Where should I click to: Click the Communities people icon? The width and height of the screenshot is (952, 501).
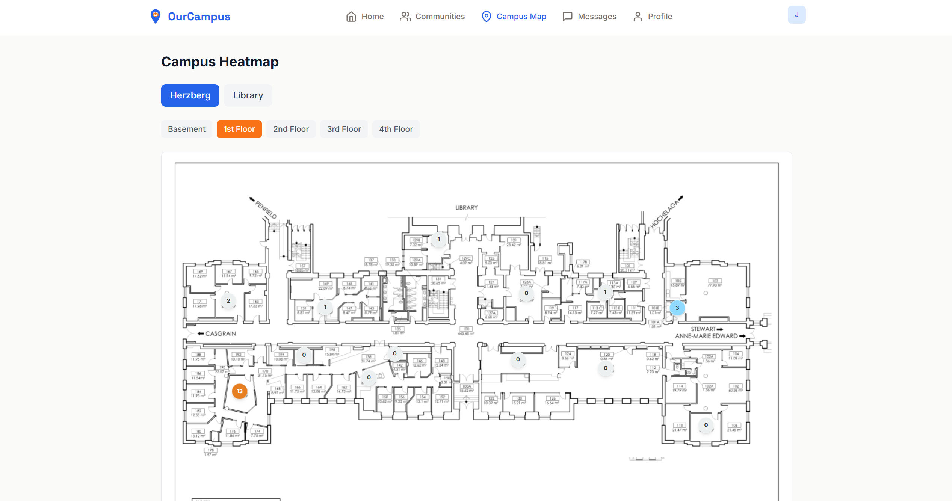(x=405, y=17)
